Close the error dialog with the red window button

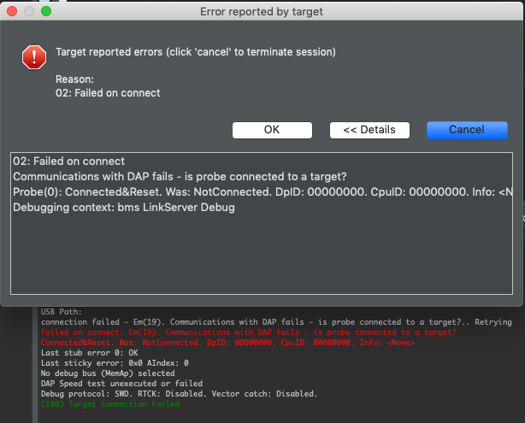click(x=12, y=12)
